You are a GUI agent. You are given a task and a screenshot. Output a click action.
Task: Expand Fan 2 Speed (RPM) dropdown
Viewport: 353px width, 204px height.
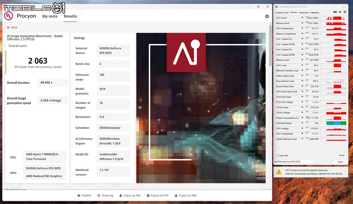pyautogui.click(x=302, y=55)
